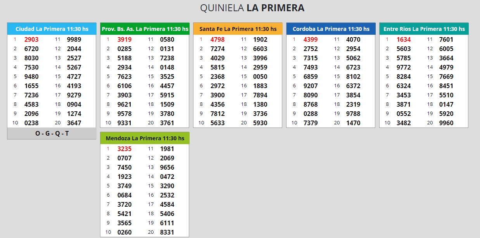Select Santa Fe top number 4798

(218, 39)
